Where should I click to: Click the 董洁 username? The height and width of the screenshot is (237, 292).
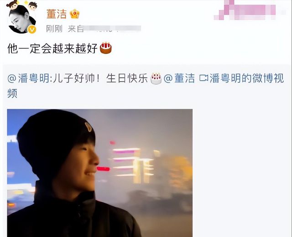57,14
